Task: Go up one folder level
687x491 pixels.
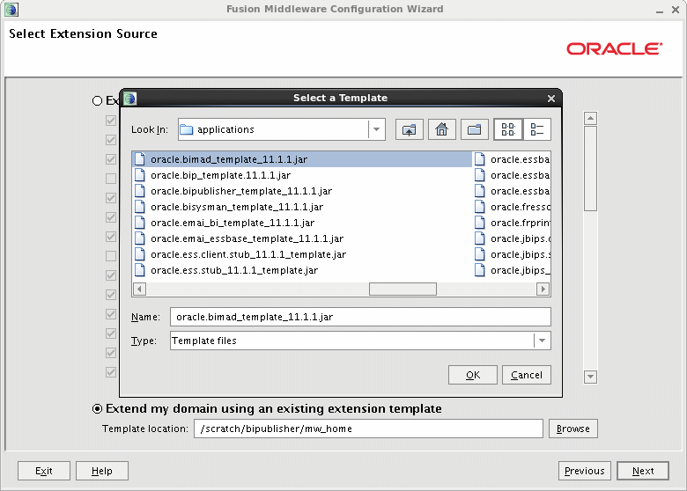Action: click(x=410, y=129)
